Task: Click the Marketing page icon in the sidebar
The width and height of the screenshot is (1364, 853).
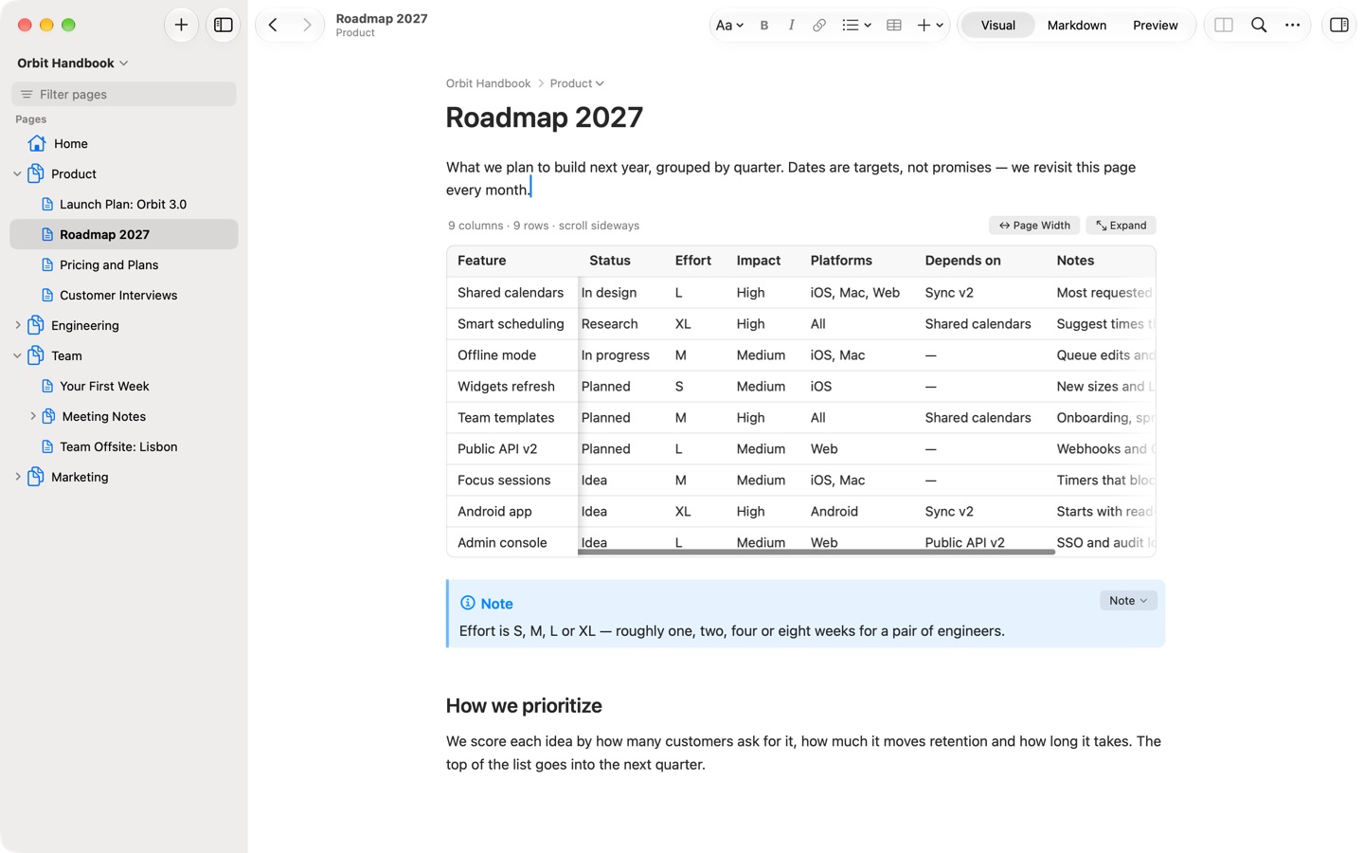Action: pyautogui.click(x=36, y=477)
